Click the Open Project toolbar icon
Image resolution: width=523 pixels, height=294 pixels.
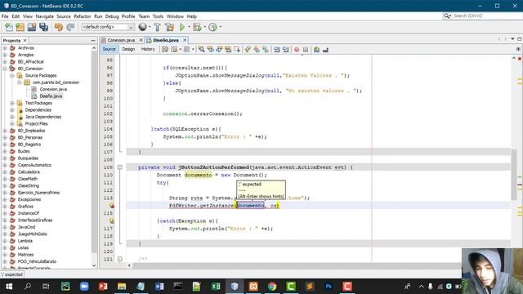[x=32, y=27]
